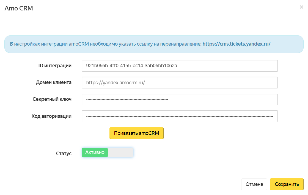
Task: Cancel with the Отмена button
Action: [x=254, y=184]
